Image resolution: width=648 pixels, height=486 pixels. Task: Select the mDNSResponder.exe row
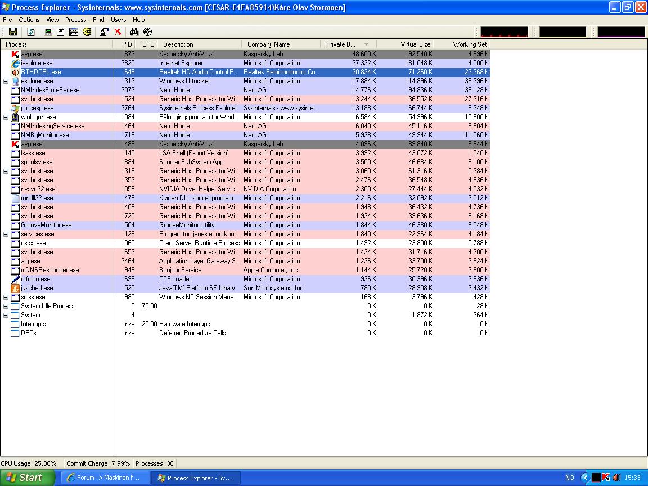pyautogui.click(x=245, y=270)
